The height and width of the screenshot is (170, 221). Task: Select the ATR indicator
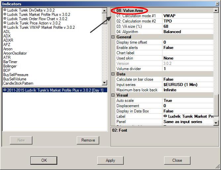coord(7,58)
